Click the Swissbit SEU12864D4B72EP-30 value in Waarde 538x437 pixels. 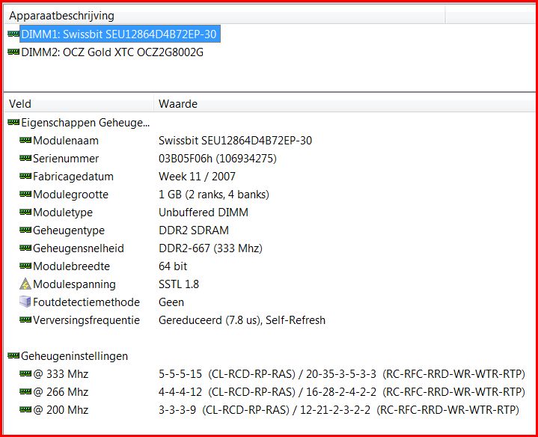tap(235, 140)
